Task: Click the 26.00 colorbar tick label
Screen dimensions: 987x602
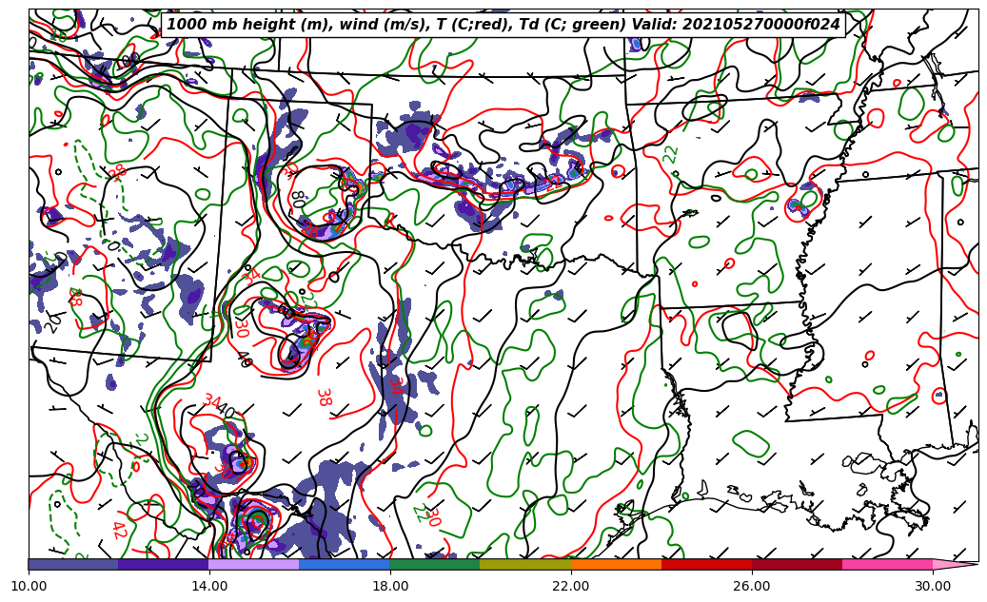Action: [x=752, y=586]
